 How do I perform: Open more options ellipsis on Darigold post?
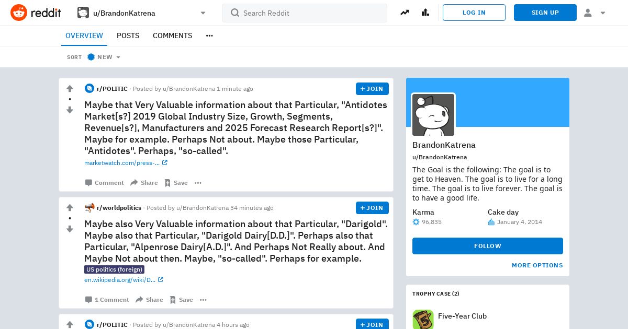(203, 300)
